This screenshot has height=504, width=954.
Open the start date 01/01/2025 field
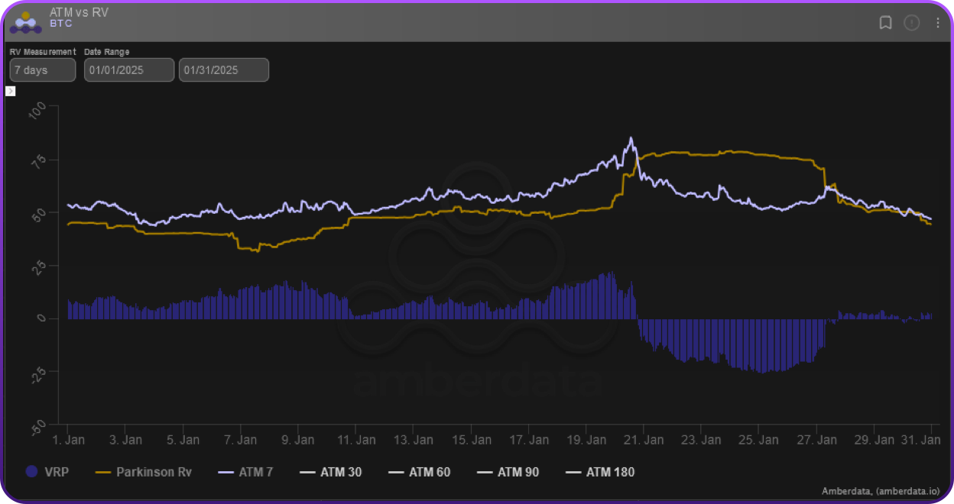tap(129, 70)
